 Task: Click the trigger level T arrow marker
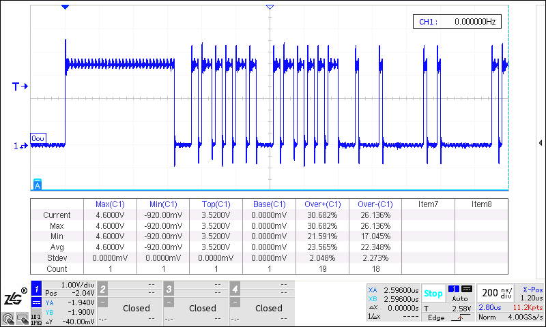click(19, 87)
